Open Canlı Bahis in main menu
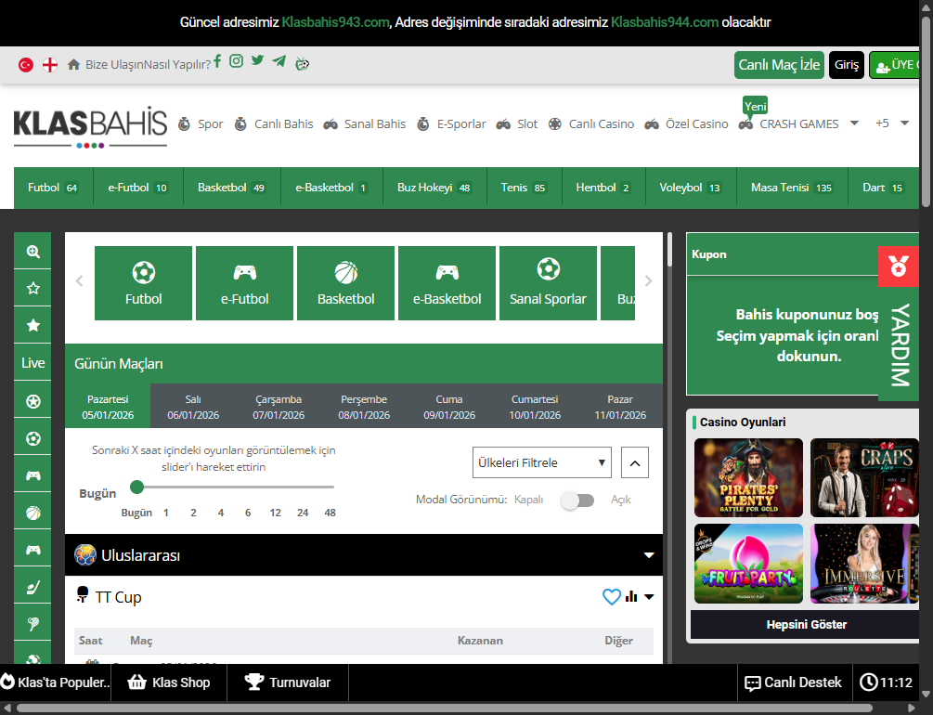This screenshot has width=933, height=715. pyautogui.click(x=274, y=123)
